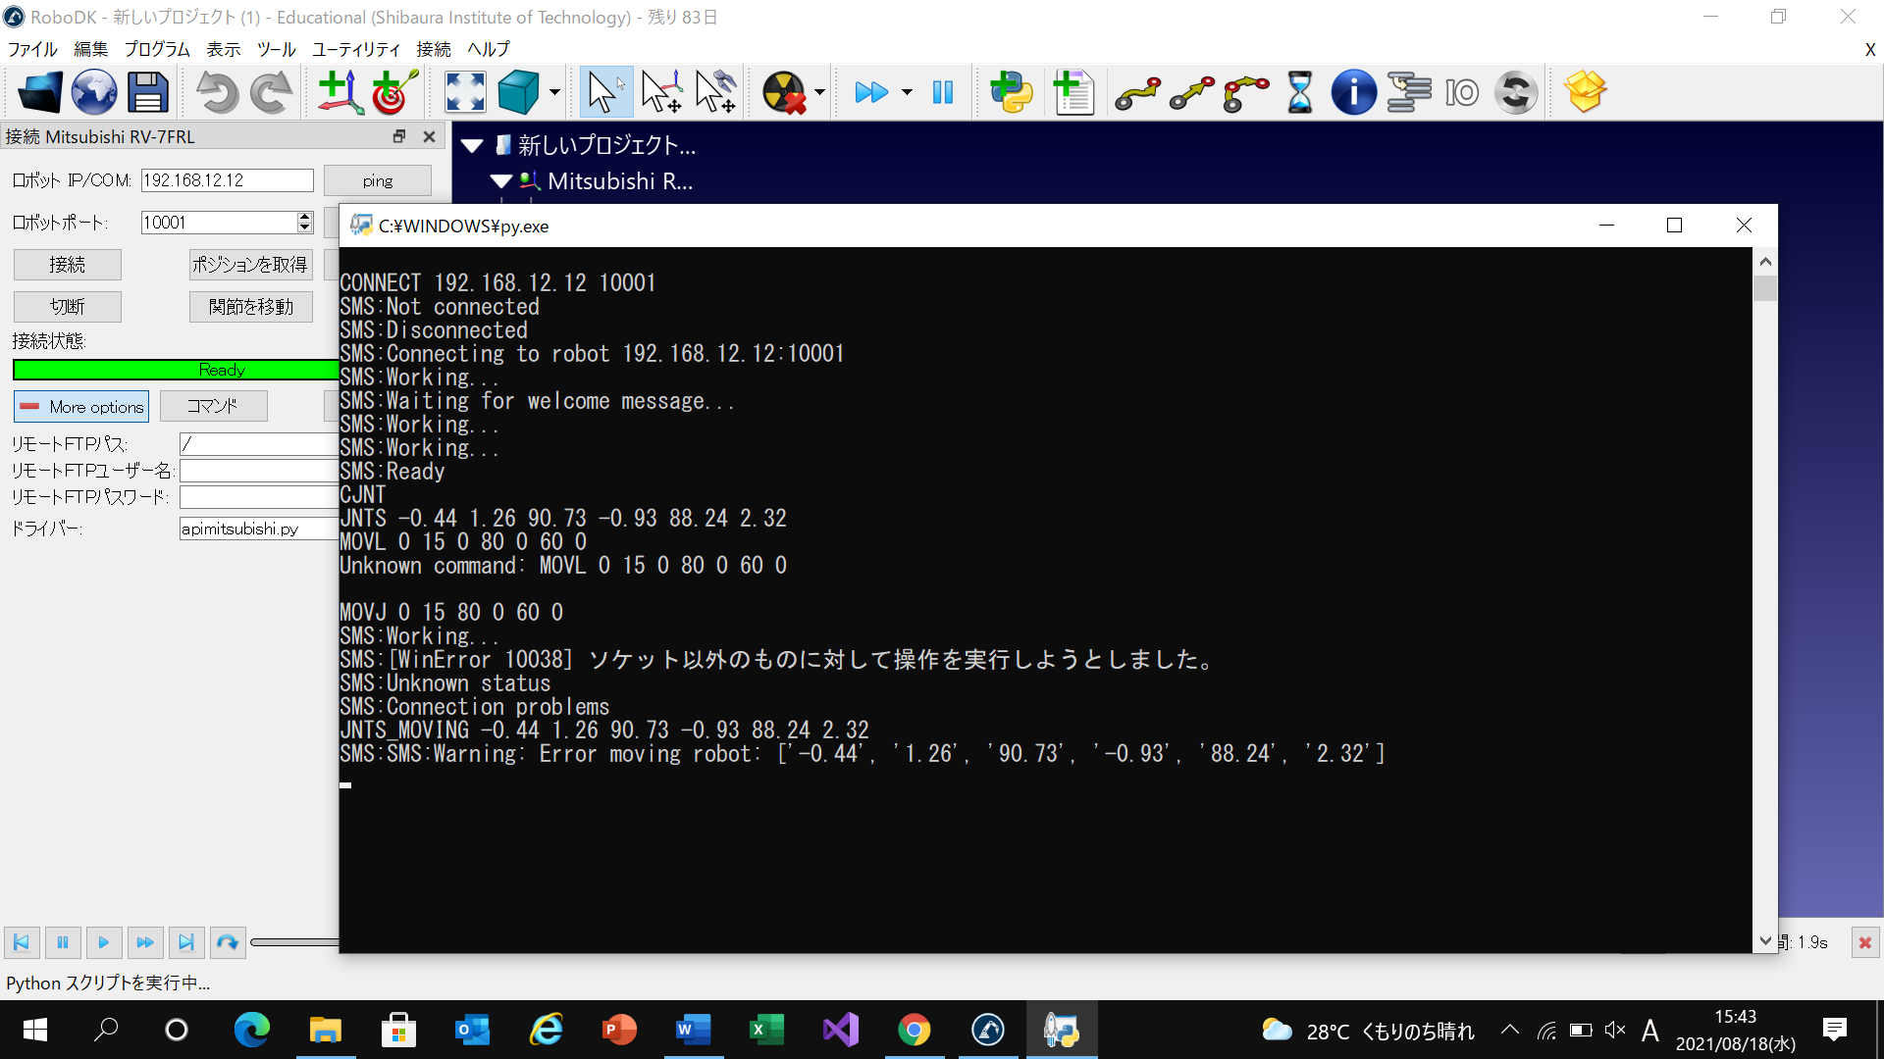The width and height of the screenshot is (1884, 1059).
Task: Open the ユーティリティ menu
Action: coord(356,49)
